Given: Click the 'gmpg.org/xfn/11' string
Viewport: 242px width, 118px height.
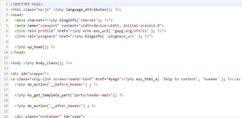Looking at the screenshot, I should click(x=131, y=31).
